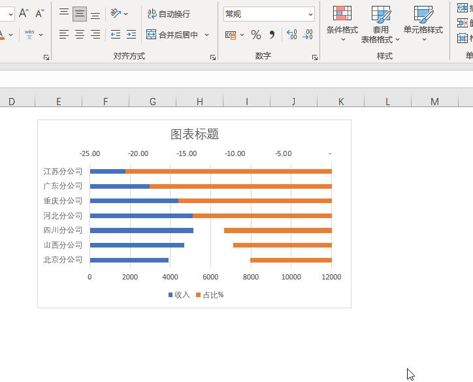
Task: Click the orange bar for 广东分公司
Action: pos(240,186)
